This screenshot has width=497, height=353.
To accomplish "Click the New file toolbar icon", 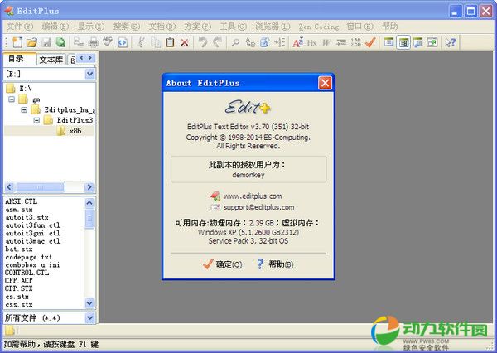I will [x=14, y=42].
